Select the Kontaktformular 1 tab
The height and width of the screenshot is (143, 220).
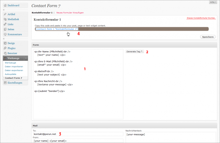(x=42, y=13)
